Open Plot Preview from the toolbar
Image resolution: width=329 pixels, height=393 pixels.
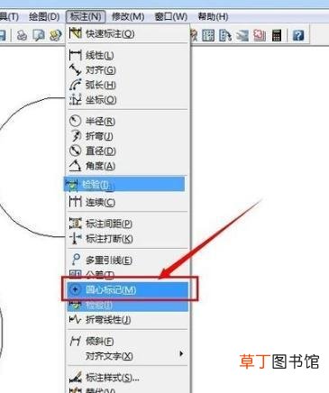pos(38,35)
